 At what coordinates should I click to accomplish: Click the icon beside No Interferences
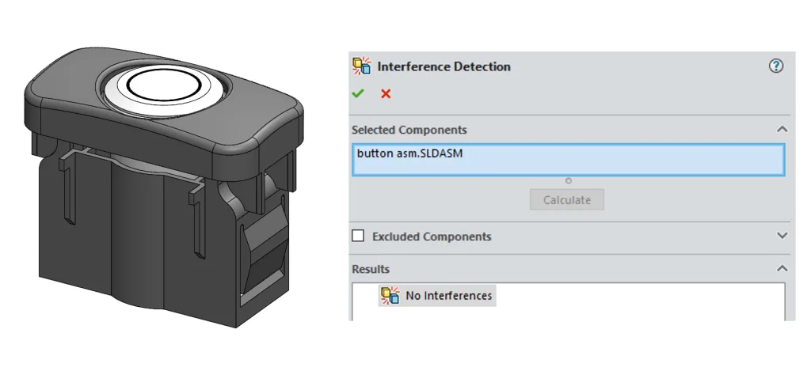coord(390,296)
